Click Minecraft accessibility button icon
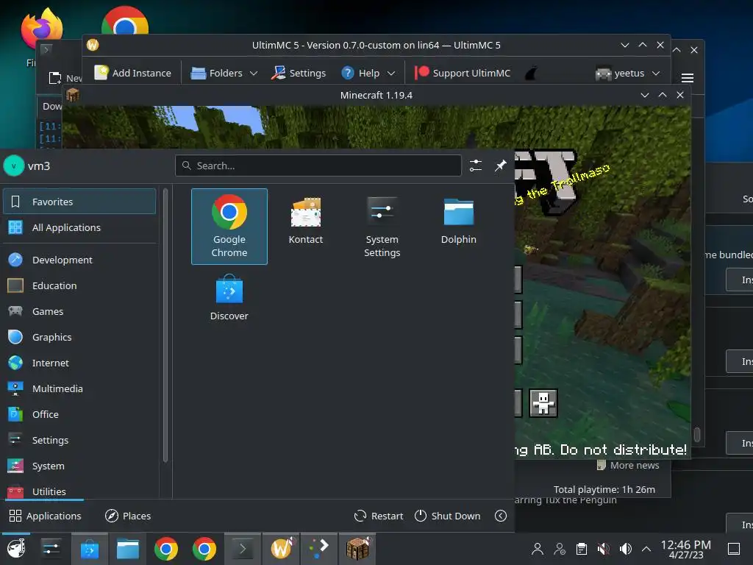The image size is (753, 565). [543, 403]
